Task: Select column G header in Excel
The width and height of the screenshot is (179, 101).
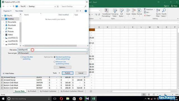Action: 99,27
